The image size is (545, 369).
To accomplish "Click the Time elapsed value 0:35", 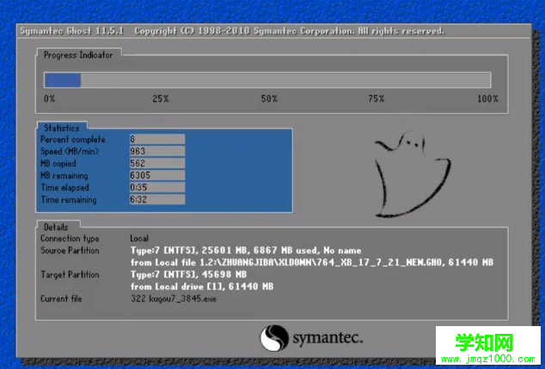I will (157, 187).
